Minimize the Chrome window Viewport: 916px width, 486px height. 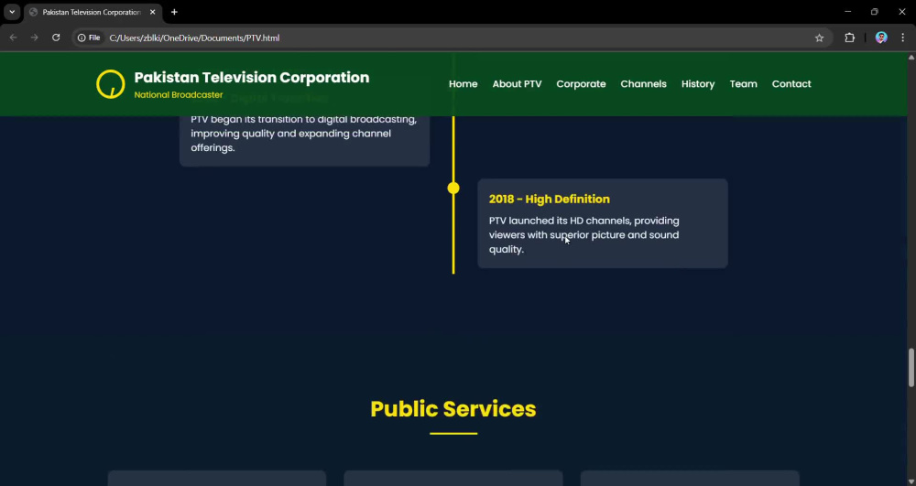tap(847, 12)
